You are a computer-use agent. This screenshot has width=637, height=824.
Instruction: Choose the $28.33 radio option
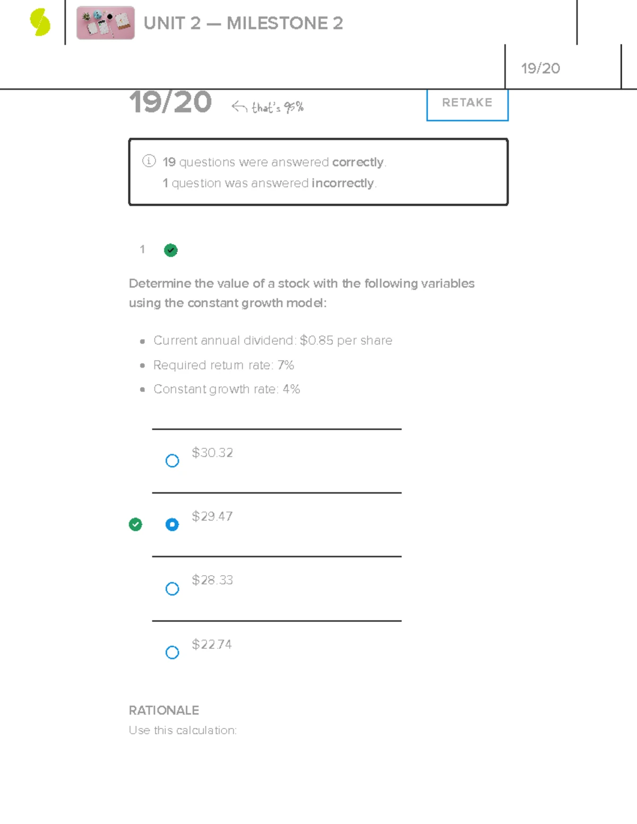tap(172, 588)
